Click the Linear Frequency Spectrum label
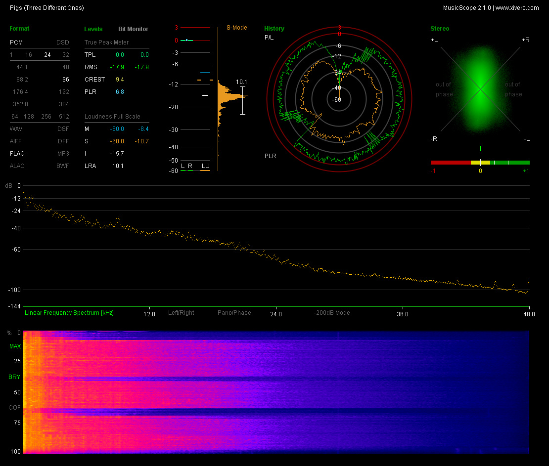Screen dimensions: 549x467 click(69, 313)
